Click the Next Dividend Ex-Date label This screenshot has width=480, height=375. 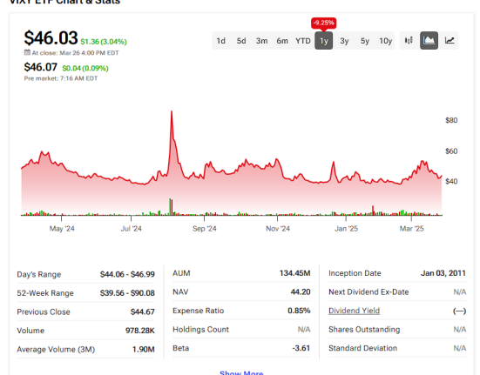[368, 291]
